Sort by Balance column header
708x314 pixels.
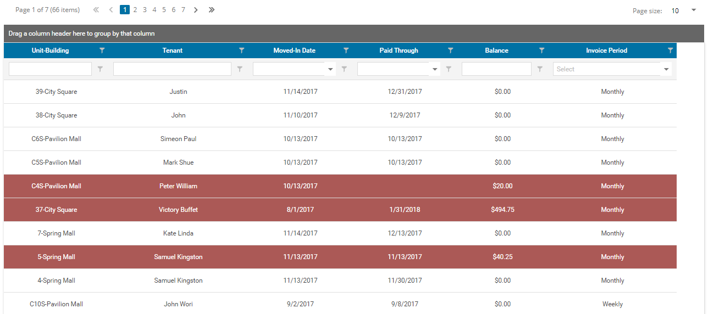point(497,51)
